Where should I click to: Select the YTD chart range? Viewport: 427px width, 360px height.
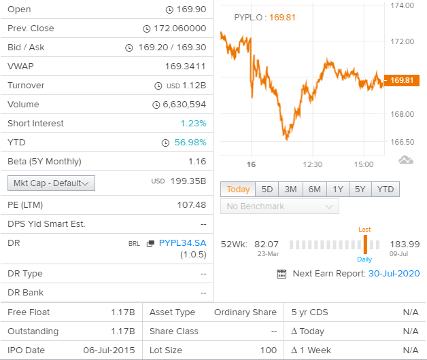pos(386,189)
